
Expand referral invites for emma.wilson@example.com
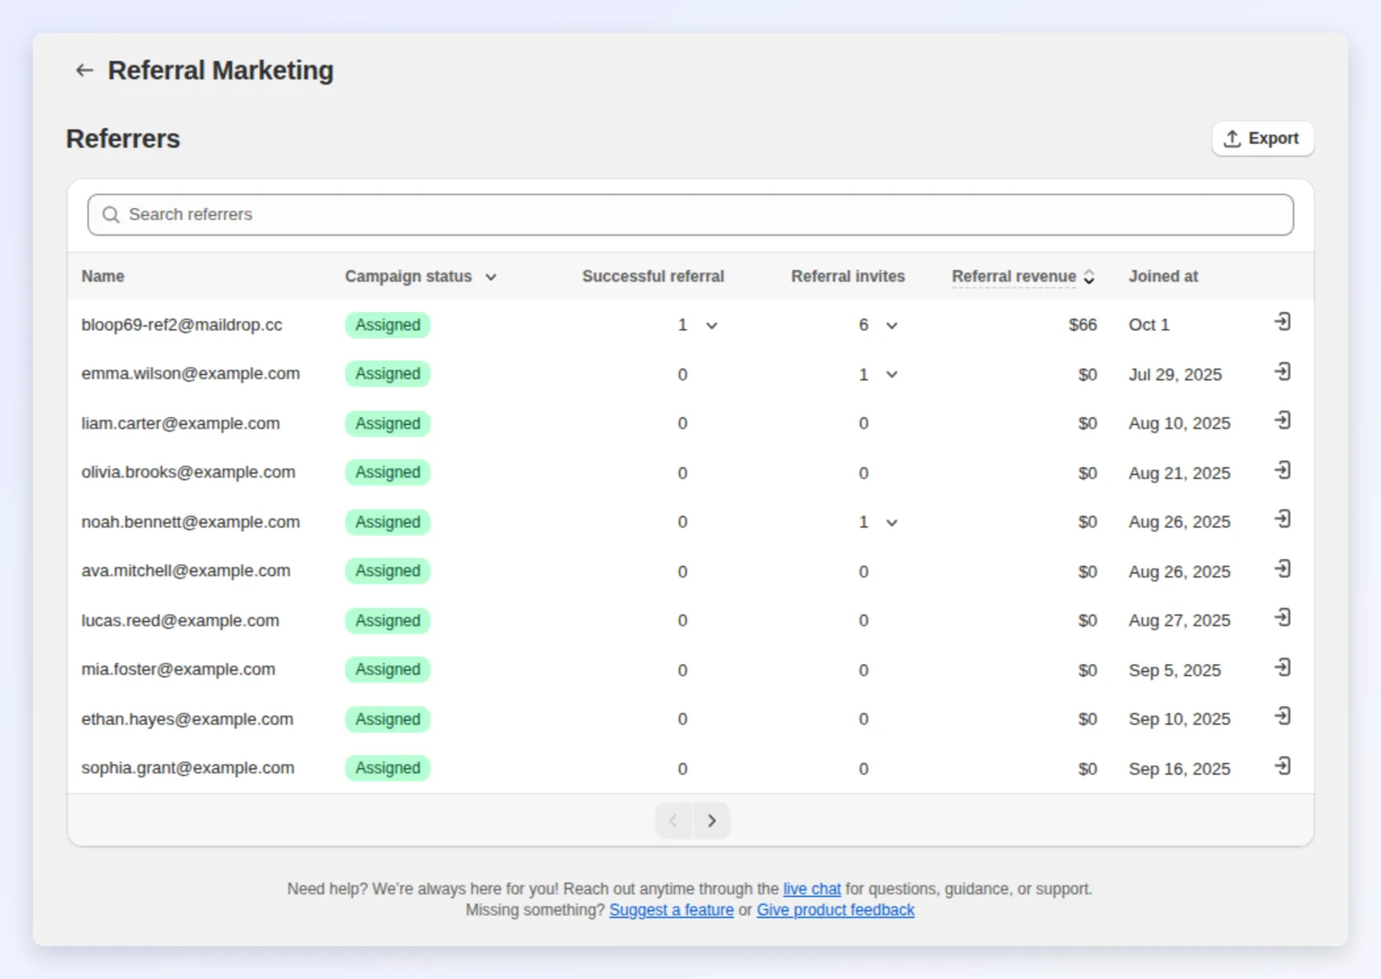(x=892, y=375)
